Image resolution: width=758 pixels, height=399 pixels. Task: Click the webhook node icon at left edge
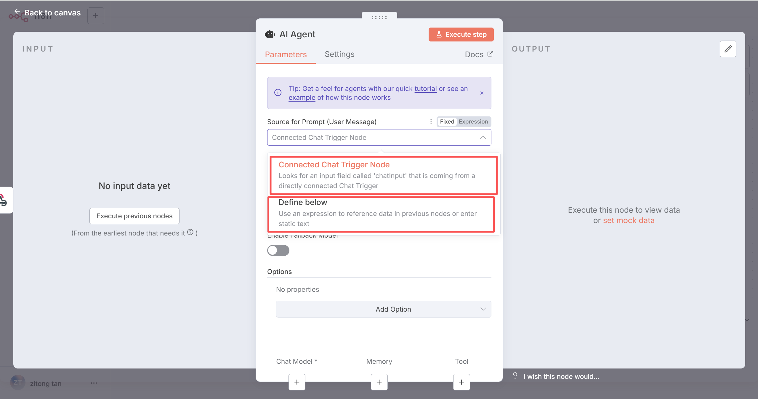click(x=4, y=200)
